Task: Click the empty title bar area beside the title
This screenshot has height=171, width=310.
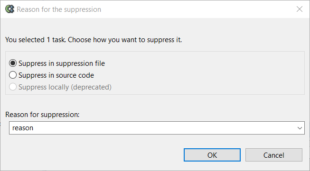Action: (x=197, y=9)
